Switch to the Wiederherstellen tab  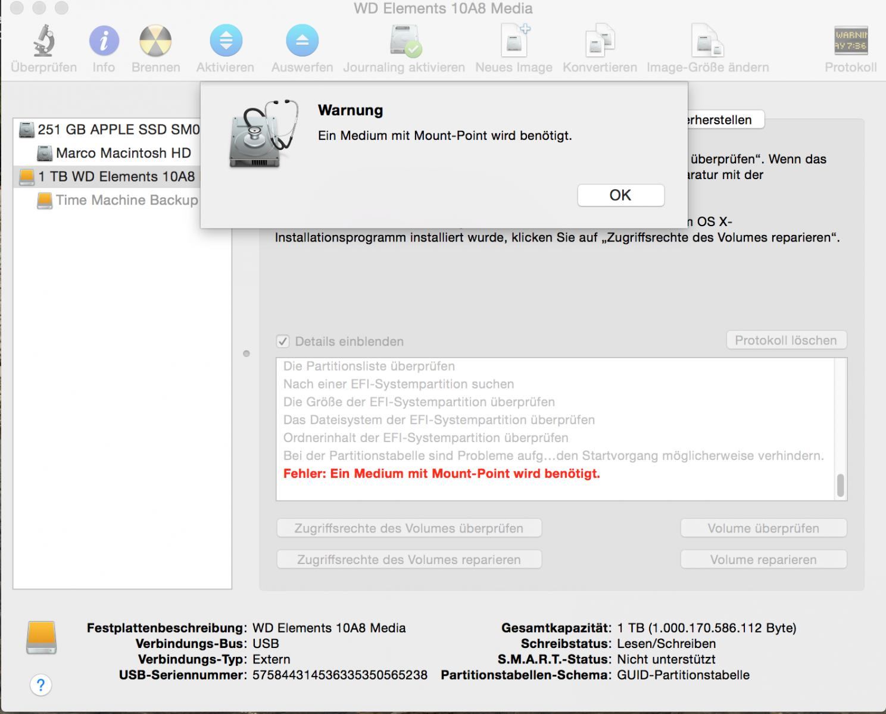[725, 120]
